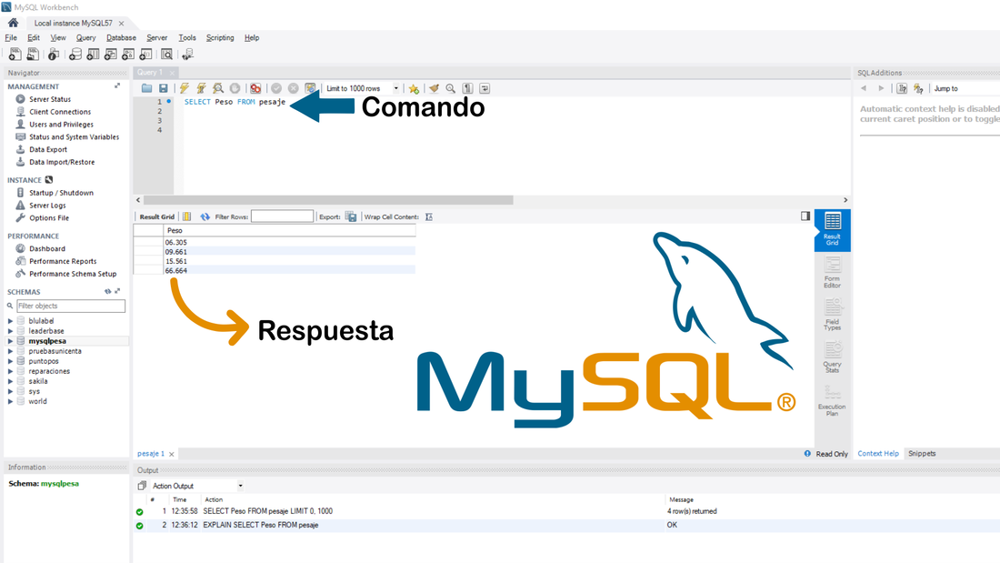Toggle continue-on-error execution icon
Viewport: 1000px width, 563px height.
pos(255,88)
